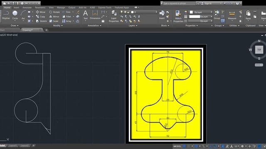
Task: Click the new drawing tab plus button
Action: pos(46,30)
